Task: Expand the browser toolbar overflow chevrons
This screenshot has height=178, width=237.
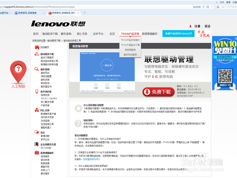Action: pyautogui.click(x=216, y=2)
